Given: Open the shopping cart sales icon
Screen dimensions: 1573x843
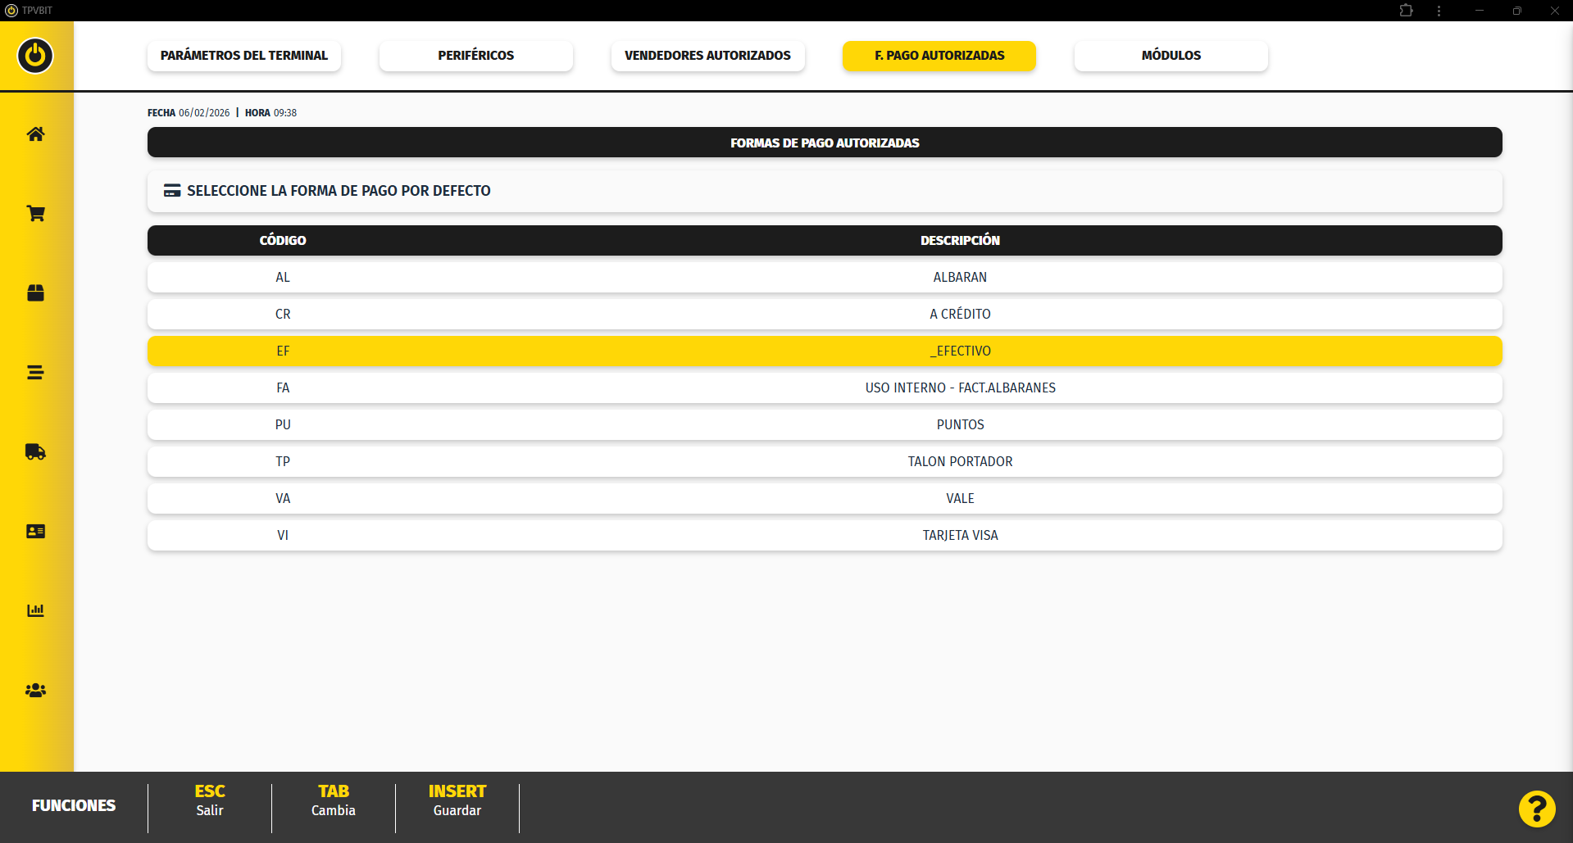Looking at the screenshot, I should coord(35,214).
